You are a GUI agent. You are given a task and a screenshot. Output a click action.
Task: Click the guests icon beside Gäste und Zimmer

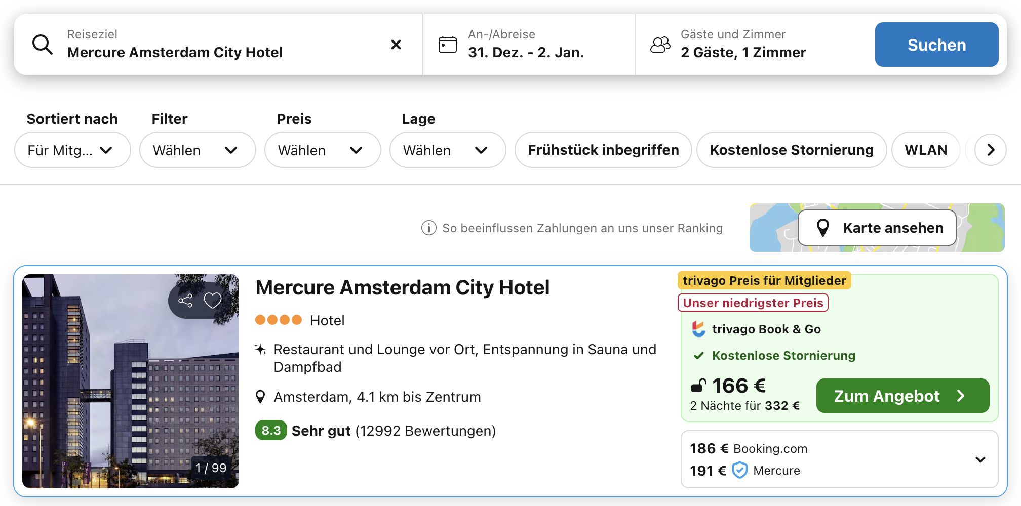click(659, 45)
